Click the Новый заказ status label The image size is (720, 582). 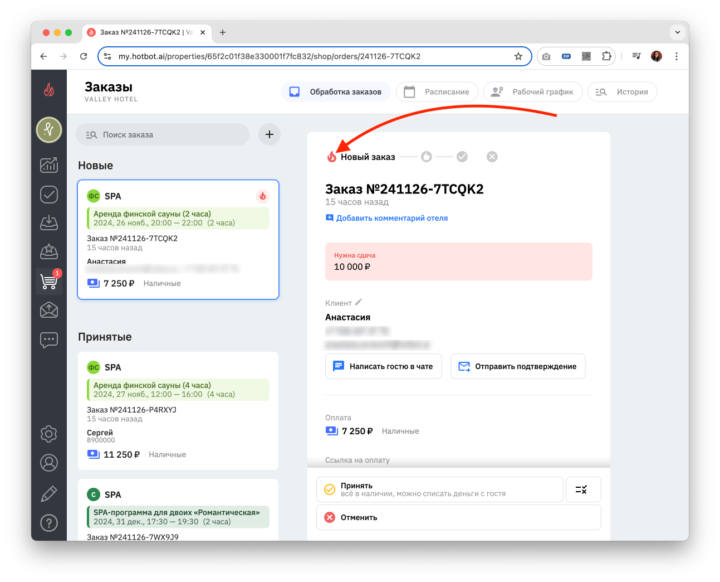(x=368, y=157)
